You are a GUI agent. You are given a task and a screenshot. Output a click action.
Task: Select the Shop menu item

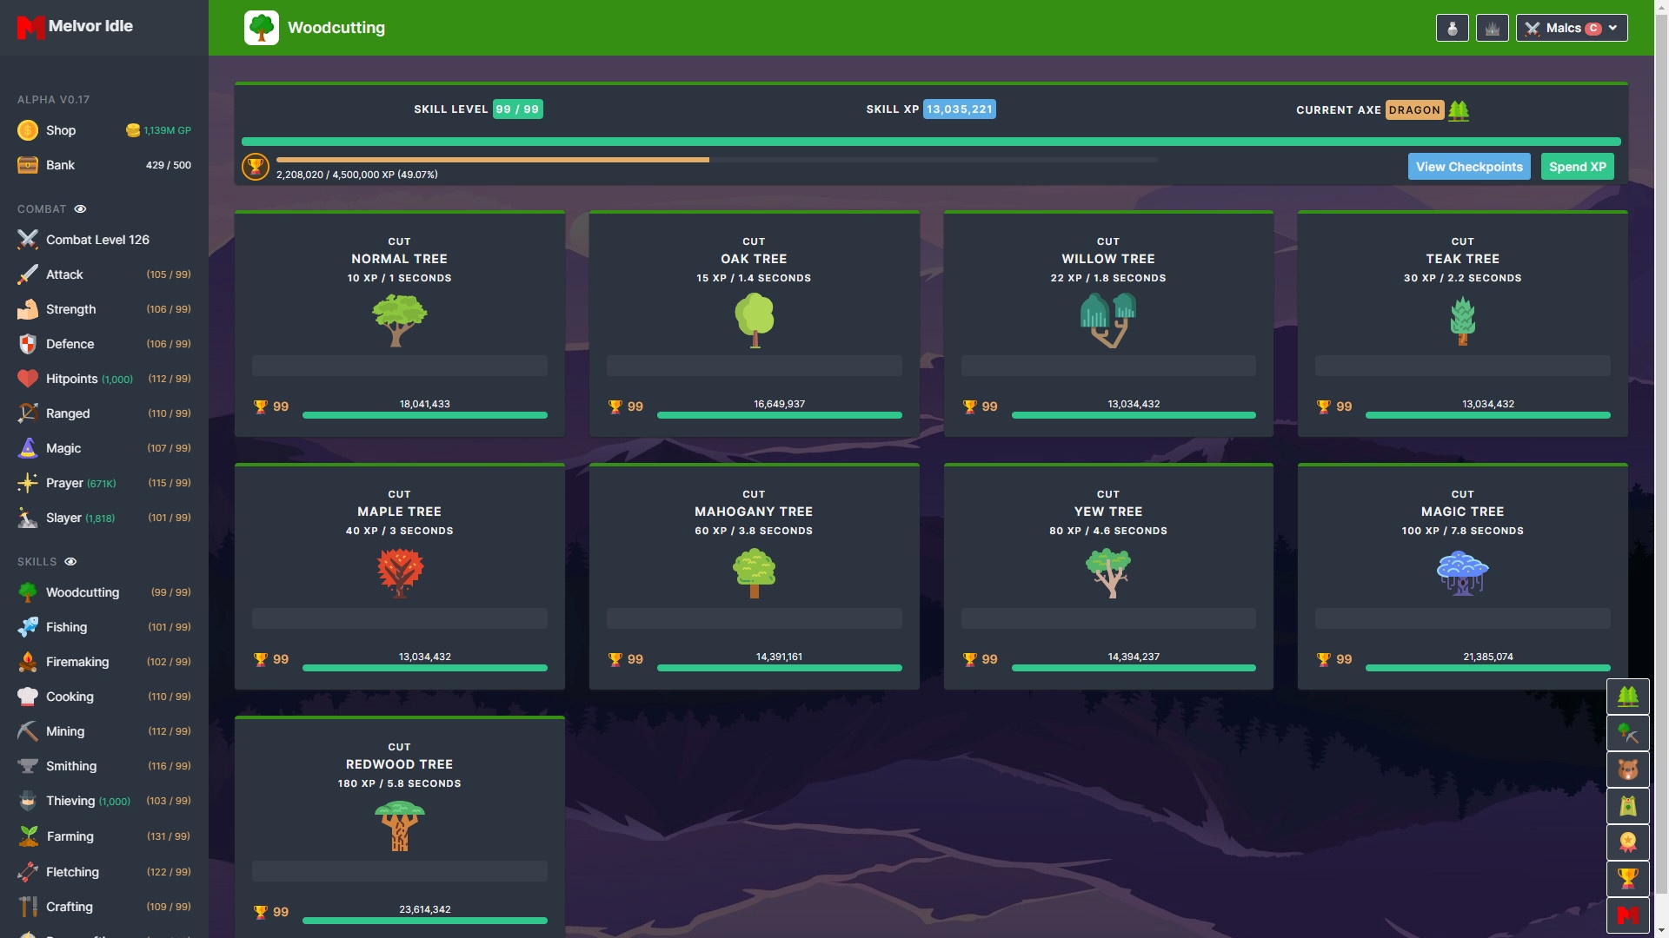tap(61, 129)
